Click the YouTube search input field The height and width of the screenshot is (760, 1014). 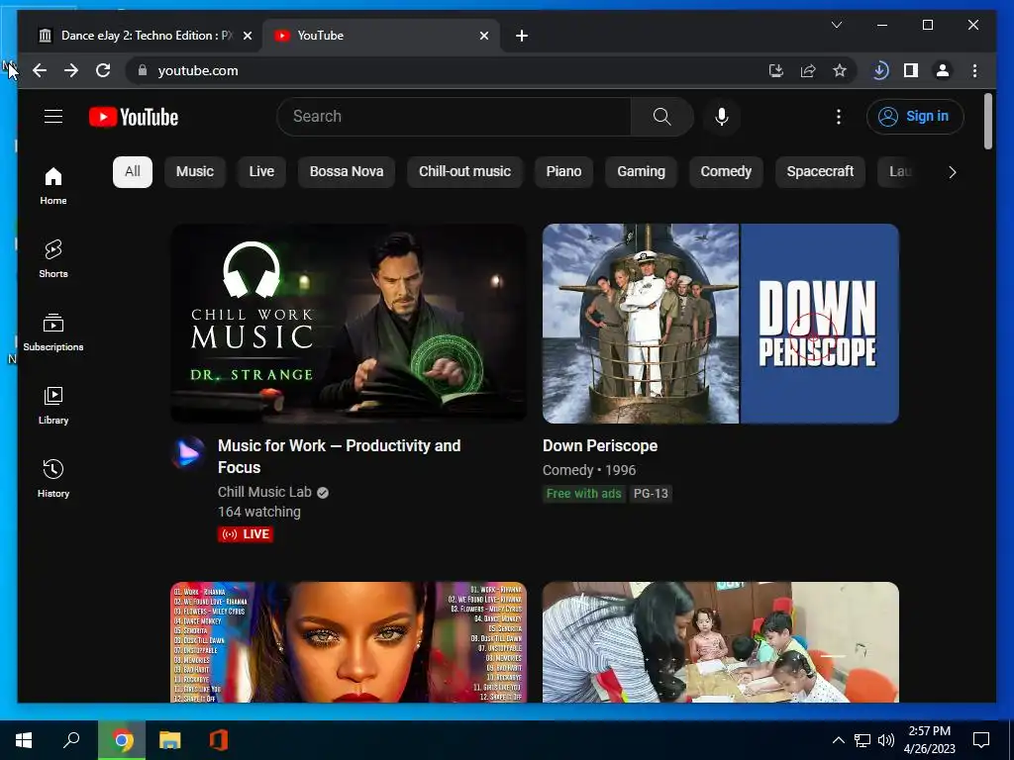coord(454,117)
